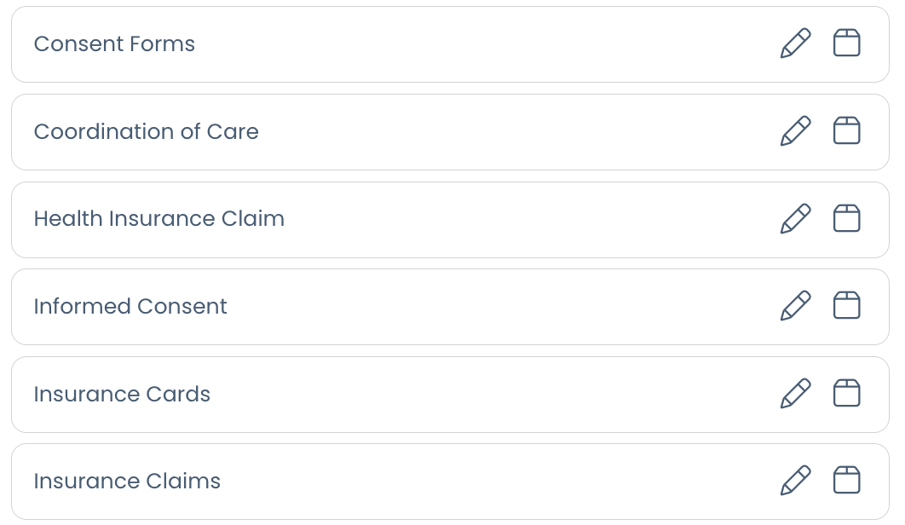
Task: Archive the Informed Consent entry
Action: point(846,306)
